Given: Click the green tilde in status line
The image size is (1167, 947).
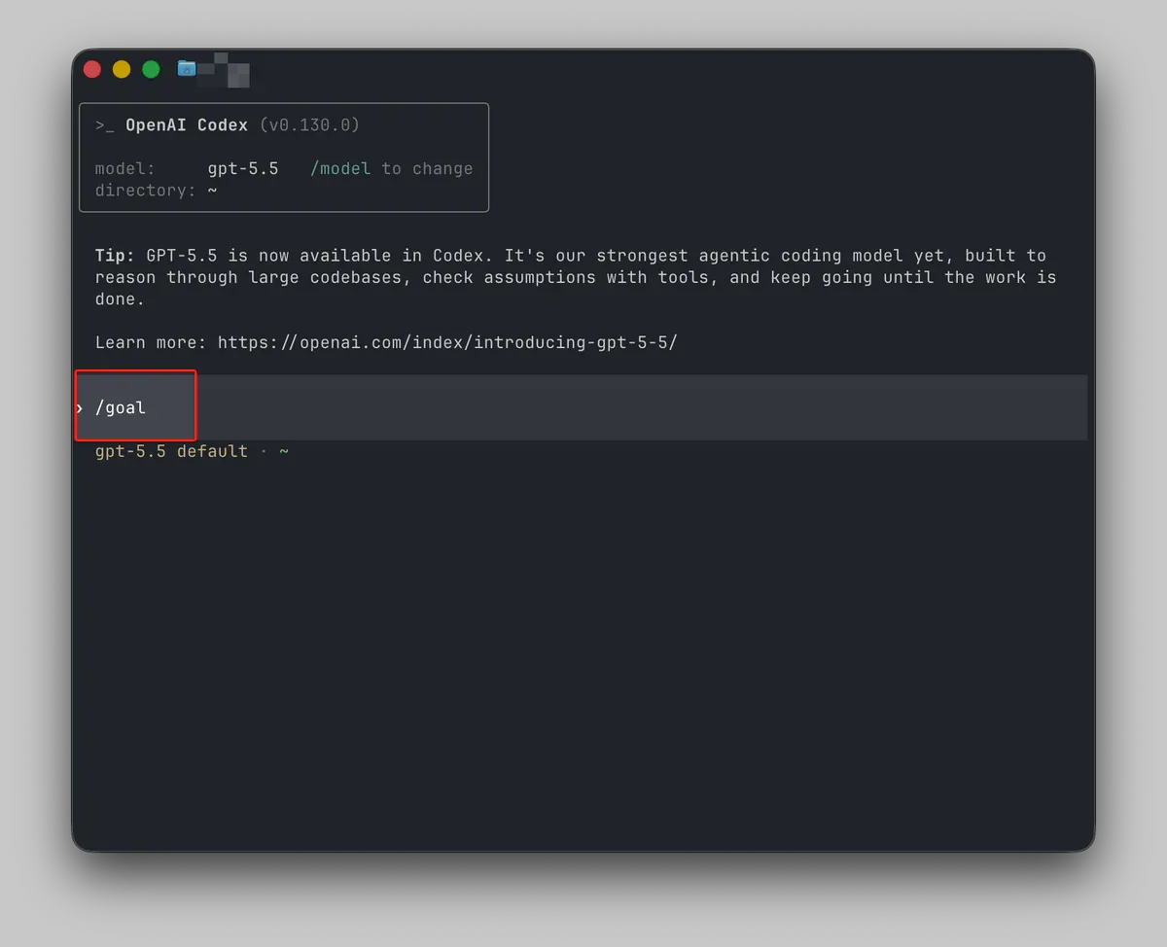Looking at the screenshot, I should coord(284,452).
